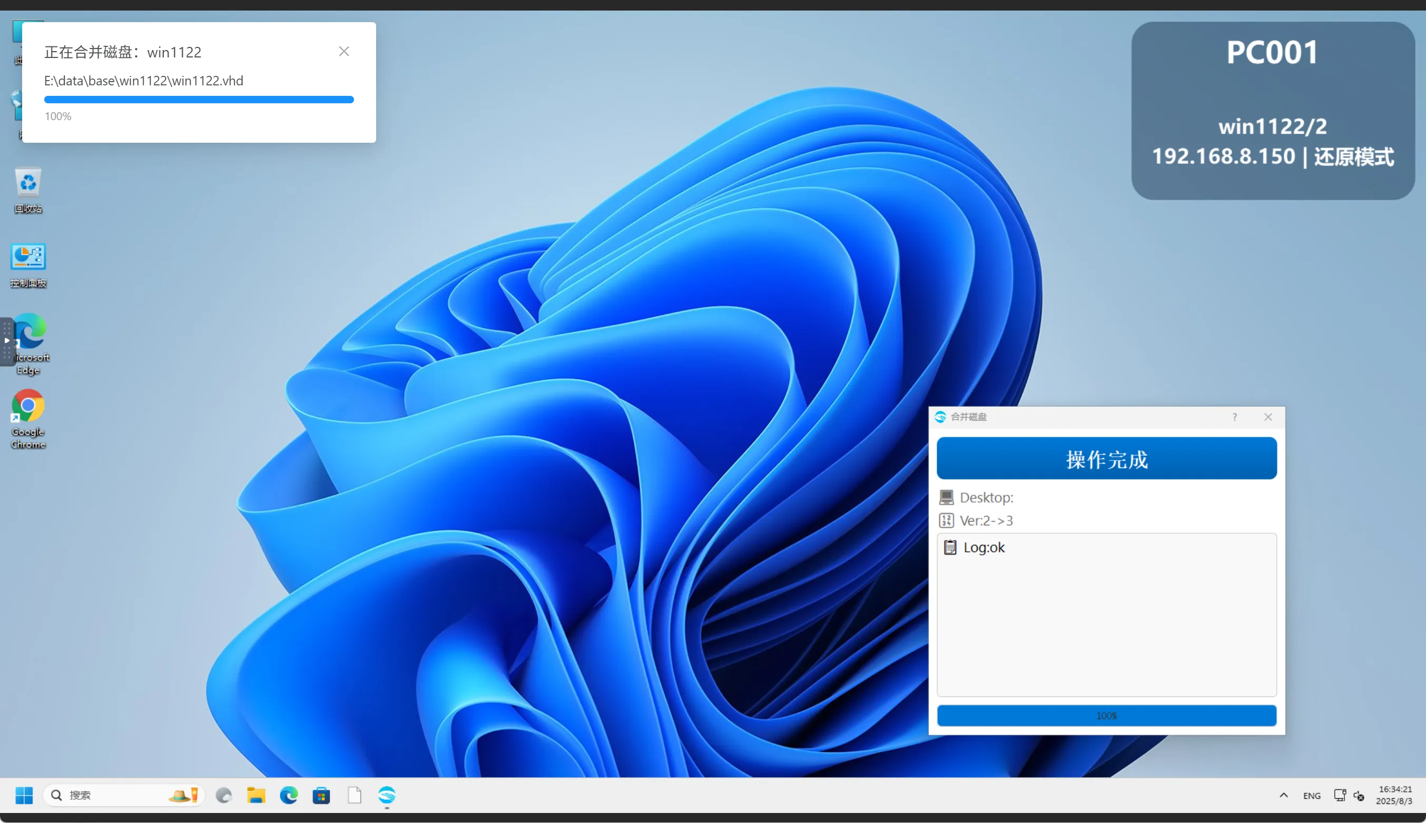This screenshot has width=1426, height=823.
Task: Close the win1122 merging disk notification
Action: tap(344, 52)
